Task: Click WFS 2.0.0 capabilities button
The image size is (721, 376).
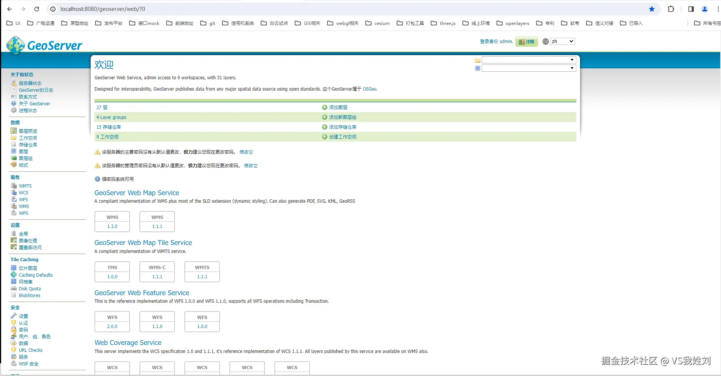Action: tap(112, 322)
